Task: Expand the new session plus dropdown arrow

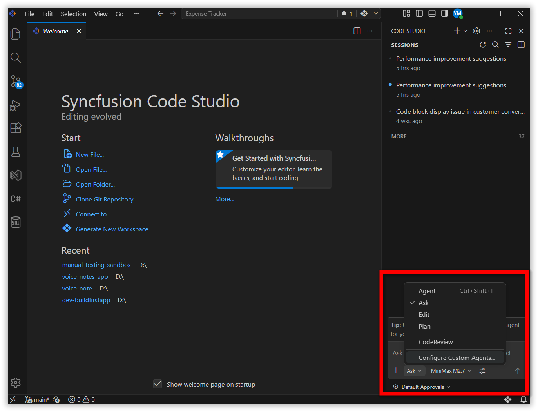Action: coord(466,31)
